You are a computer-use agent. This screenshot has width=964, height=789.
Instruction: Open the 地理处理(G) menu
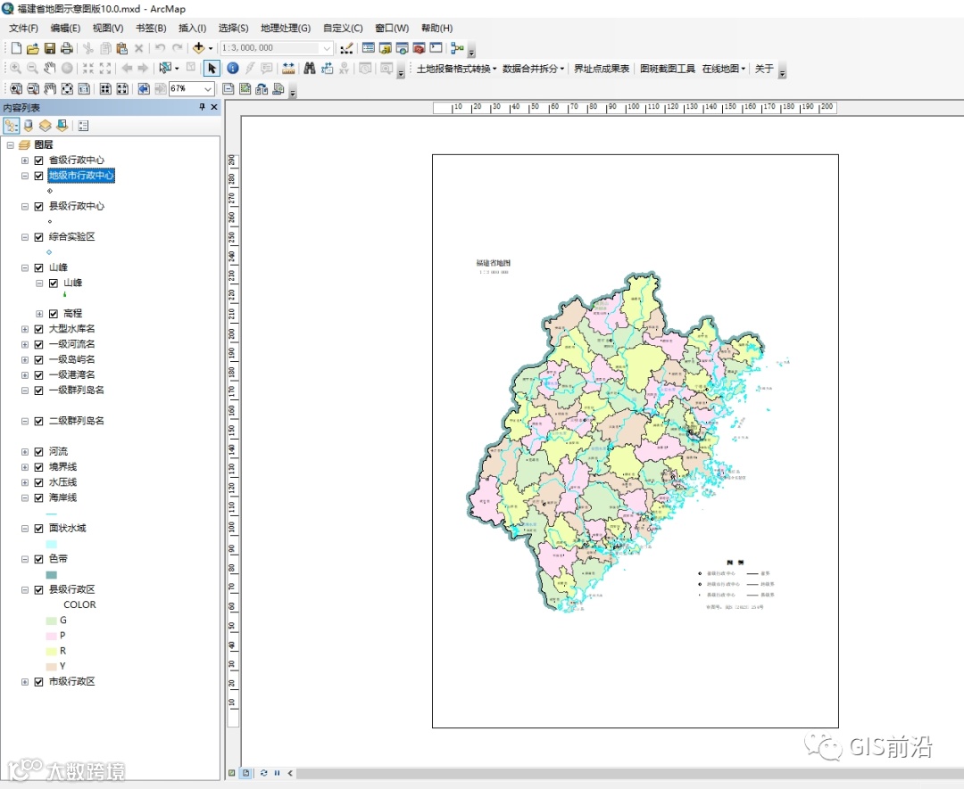286,29
